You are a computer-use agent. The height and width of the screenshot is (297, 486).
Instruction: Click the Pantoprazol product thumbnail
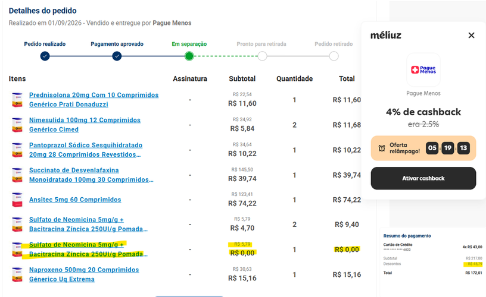[17, 150]
